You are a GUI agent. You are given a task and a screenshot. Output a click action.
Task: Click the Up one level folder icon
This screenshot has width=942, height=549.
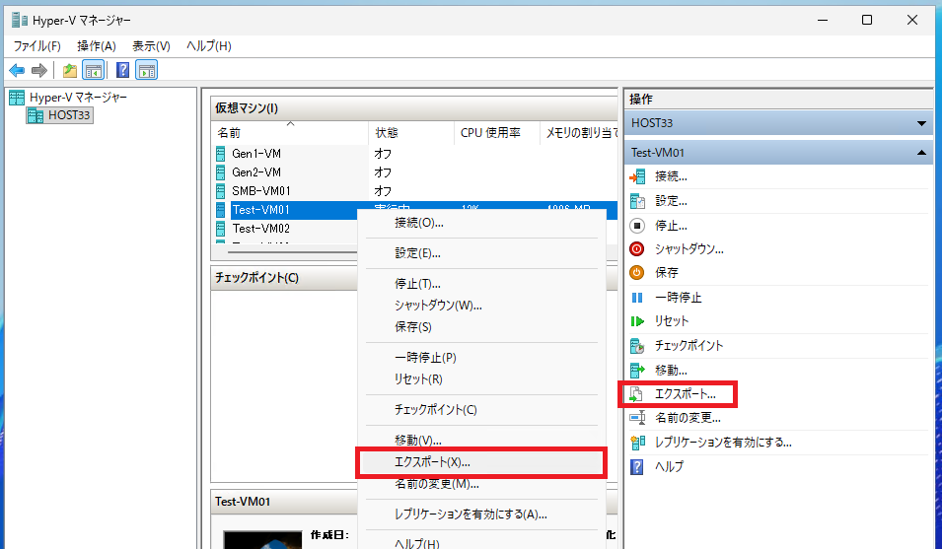click(x=70, y=71)
